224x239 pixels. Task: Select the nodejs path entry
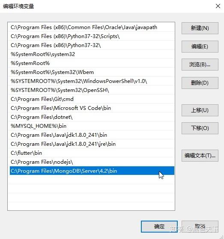pyautogui.click(x=92, y=162)
